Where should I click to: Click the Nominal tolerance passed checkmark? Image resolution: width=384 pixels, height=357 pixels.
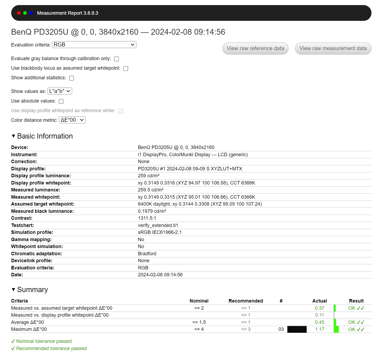click(13, 341)
